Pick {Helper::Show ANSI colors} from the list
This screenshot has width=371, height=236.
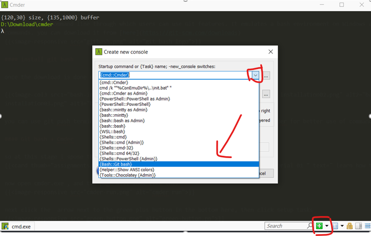pyautogui.click(x=179, y=170)
